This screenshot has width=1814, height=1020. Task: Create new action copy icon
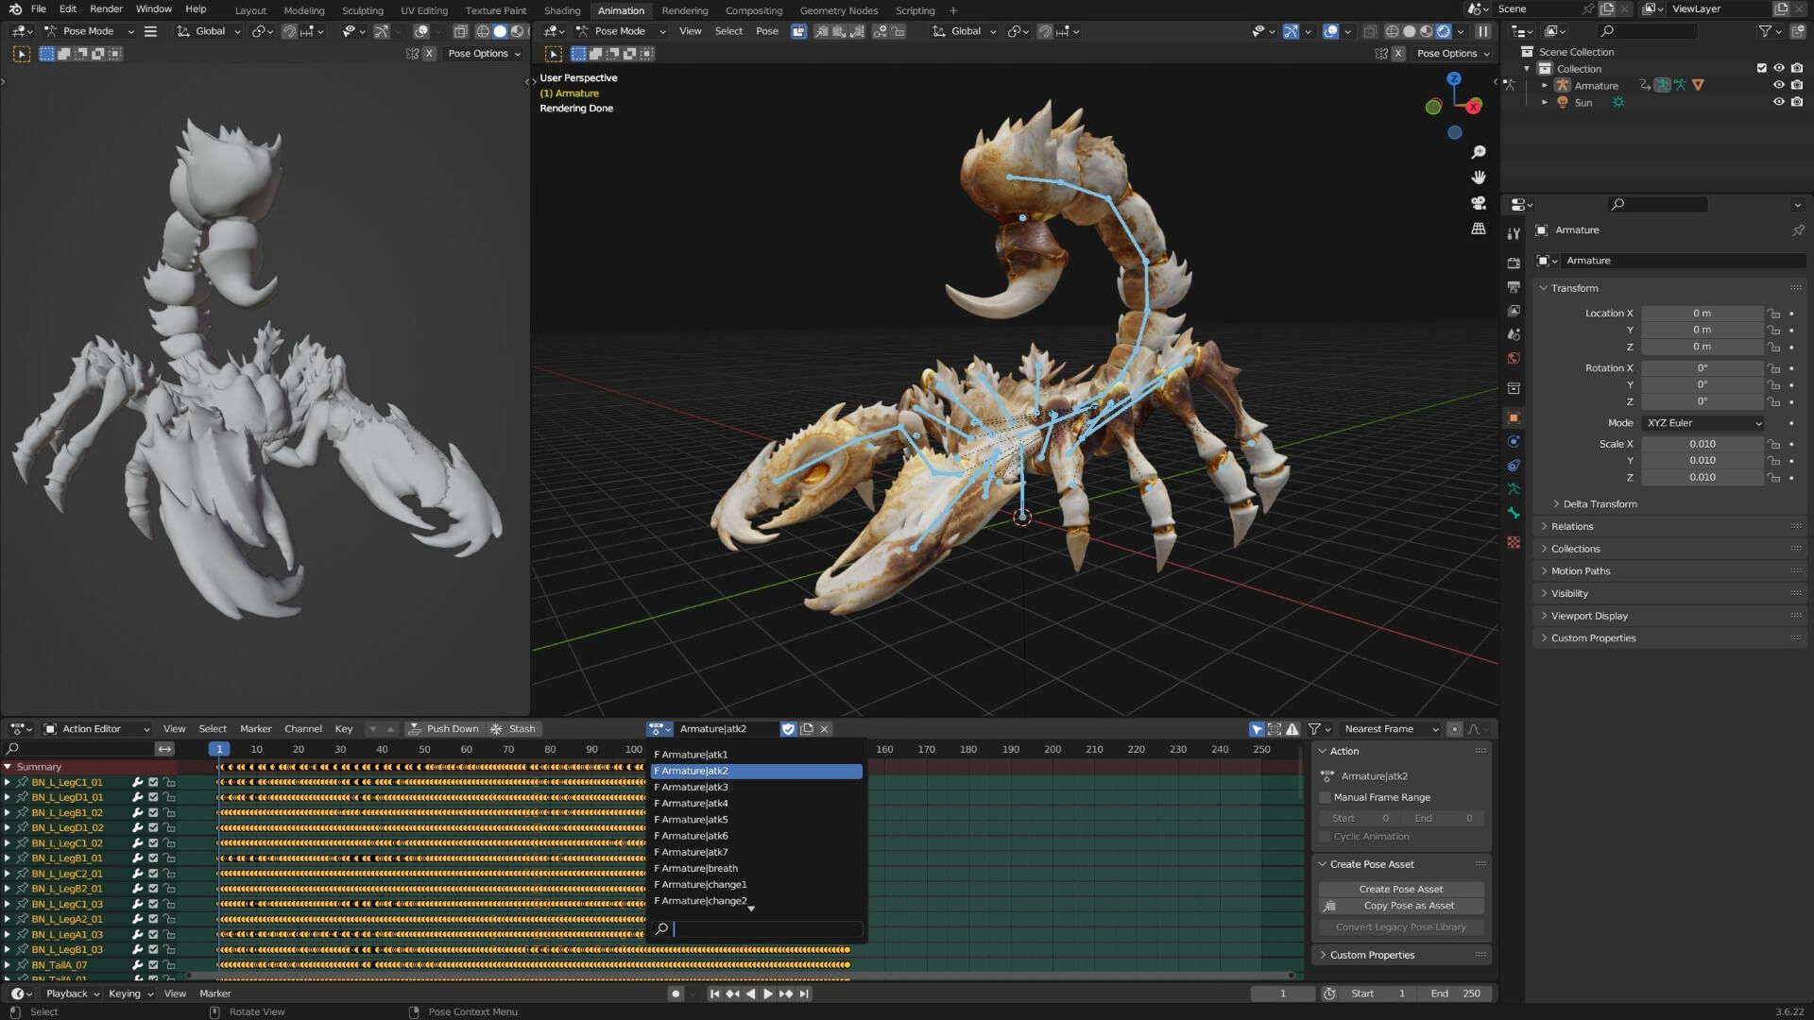(807, 729)
